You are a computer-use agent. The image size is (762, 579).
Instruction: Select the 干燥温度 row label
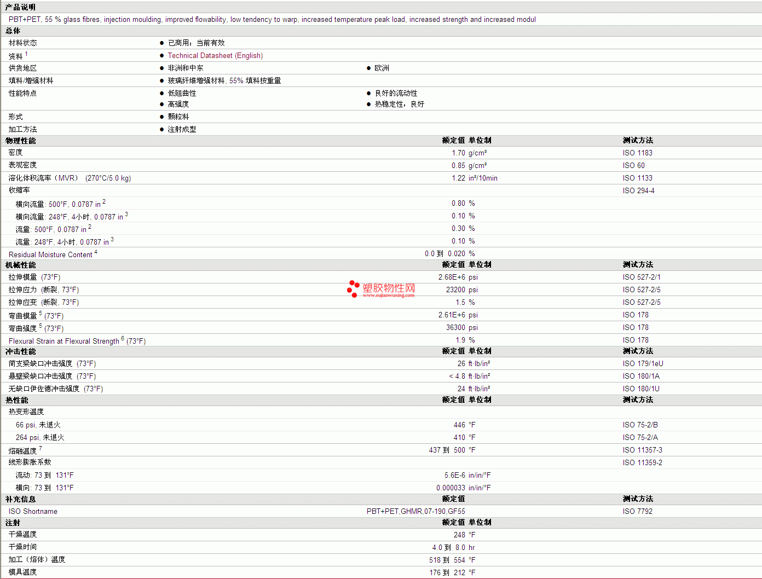(x=23, y=535)
